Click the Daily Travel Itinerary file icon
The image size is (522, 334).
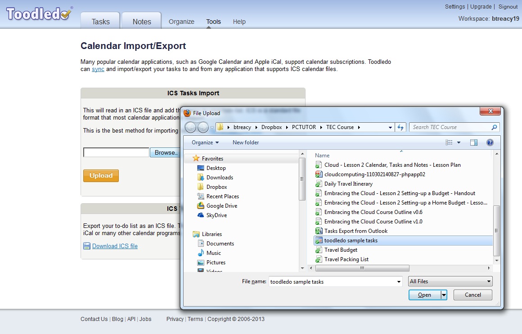(319, 184)
